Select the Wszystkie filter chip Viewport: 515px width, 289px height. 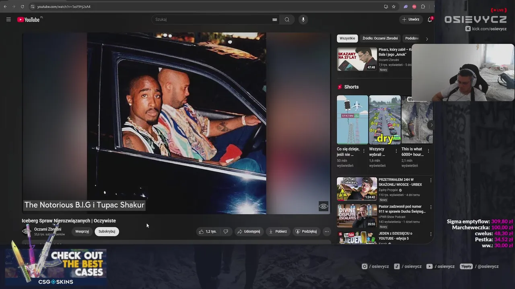click(347, 38)
